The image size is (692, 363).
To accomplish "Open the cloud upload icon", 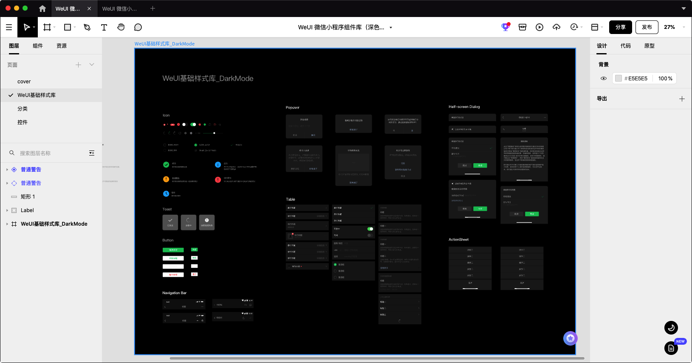I will (x=556, y=27).
